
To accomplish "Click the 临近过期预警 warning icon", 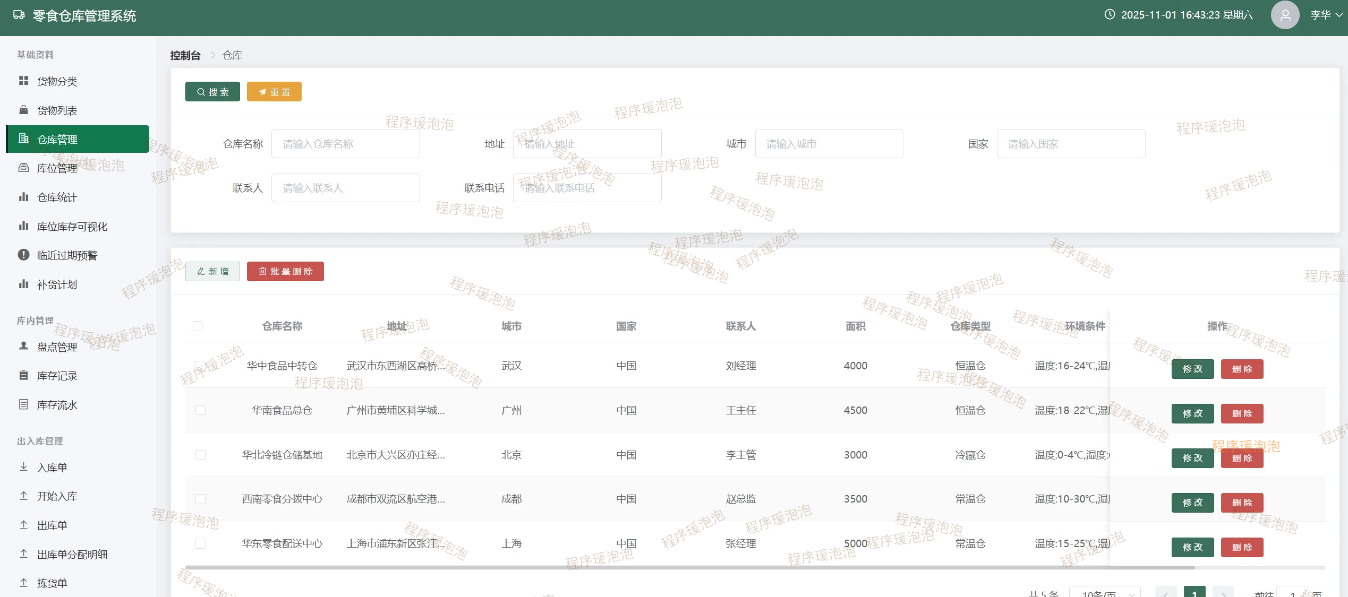I will point(23,255).
